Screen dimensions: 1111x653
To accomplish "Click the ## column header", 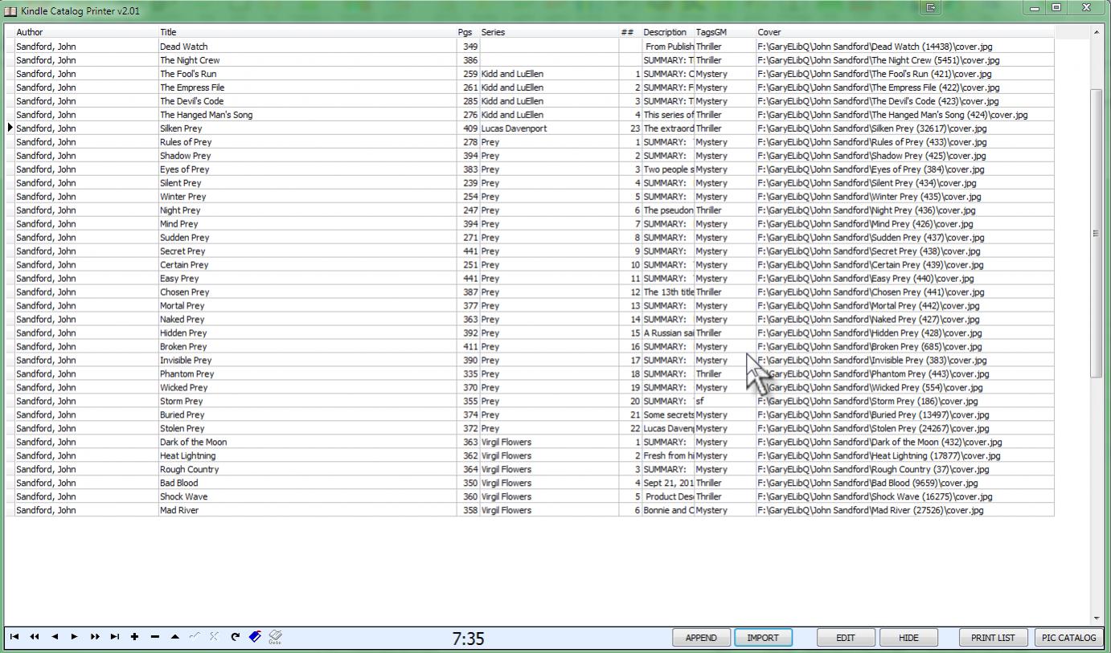I will tap(630, 32).
